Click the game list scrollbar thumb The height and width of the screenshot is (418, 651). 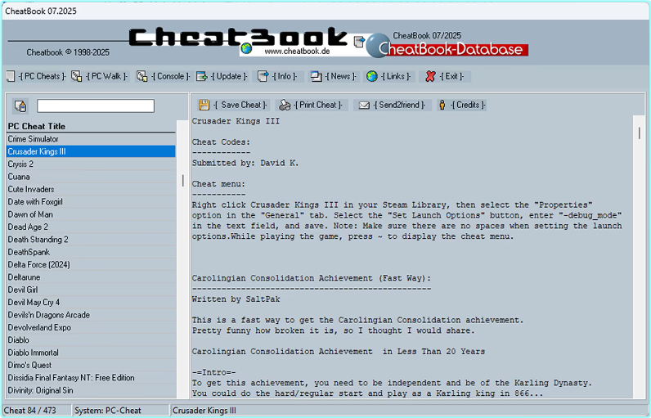(182, 180)
